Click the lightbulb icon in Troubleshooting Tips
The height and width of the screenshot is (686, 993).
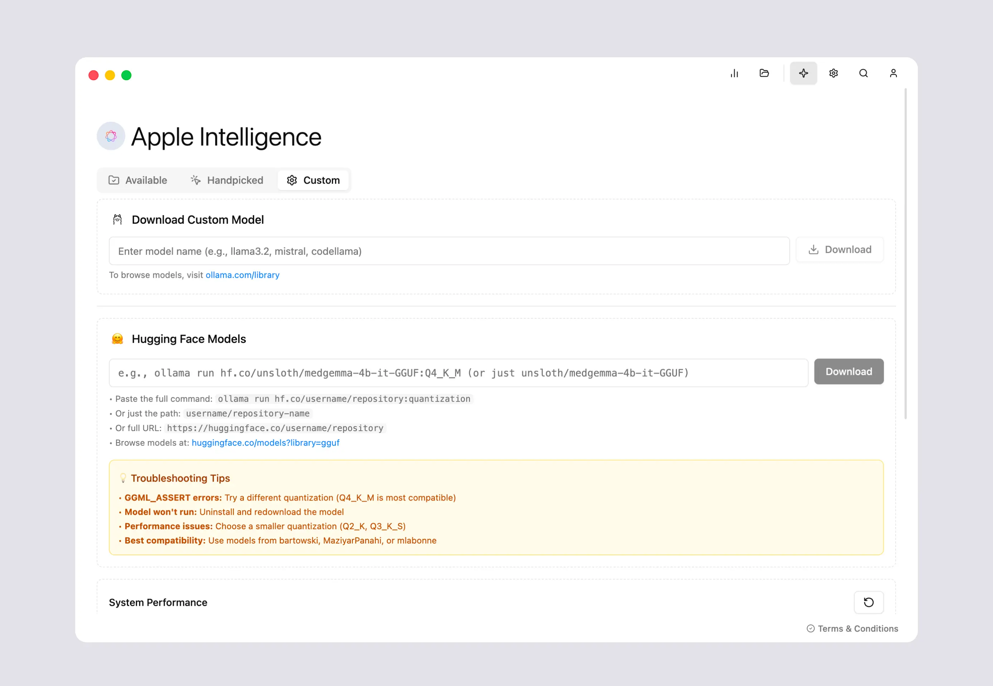click(x=123, y=478)
